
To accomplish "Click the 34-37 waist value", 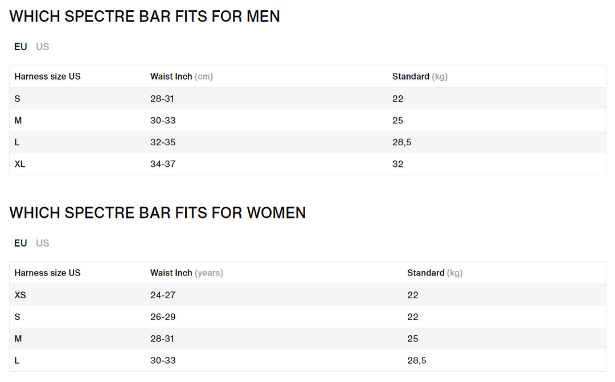I will pos(163,164).
